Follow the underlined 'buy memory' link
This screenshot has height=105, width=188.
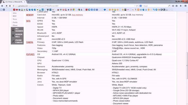pos(77,15)
